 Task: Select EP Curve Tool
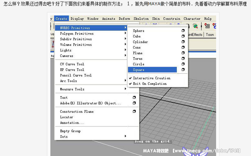point(72,70)
